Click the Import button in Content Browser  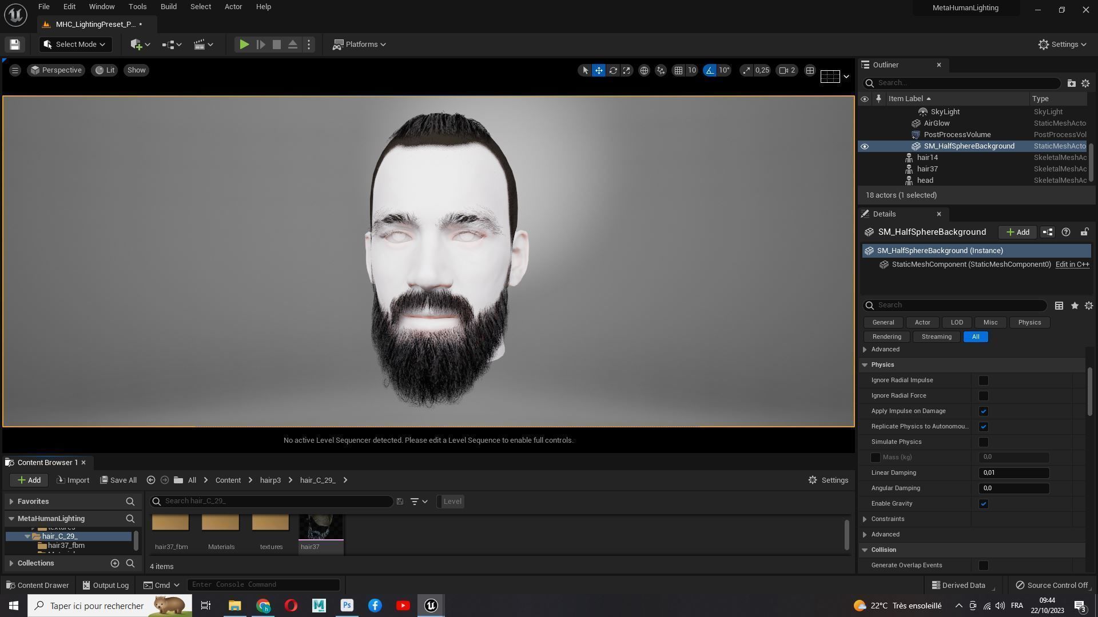(x=73, y=480)
